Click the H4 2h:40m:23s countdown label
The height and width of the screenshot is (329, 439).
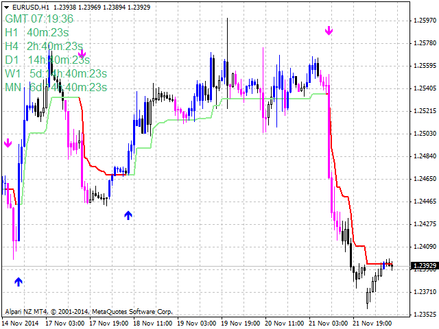click(43, 46)
